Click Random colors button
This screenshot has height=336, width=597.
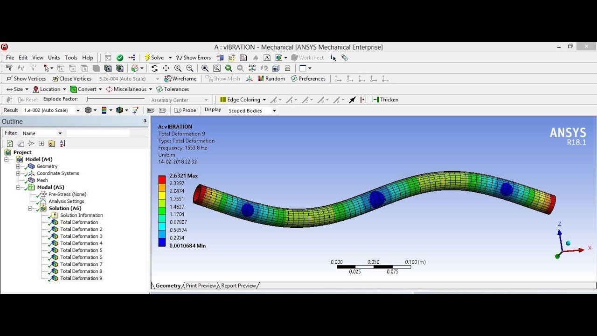[271, 79]
